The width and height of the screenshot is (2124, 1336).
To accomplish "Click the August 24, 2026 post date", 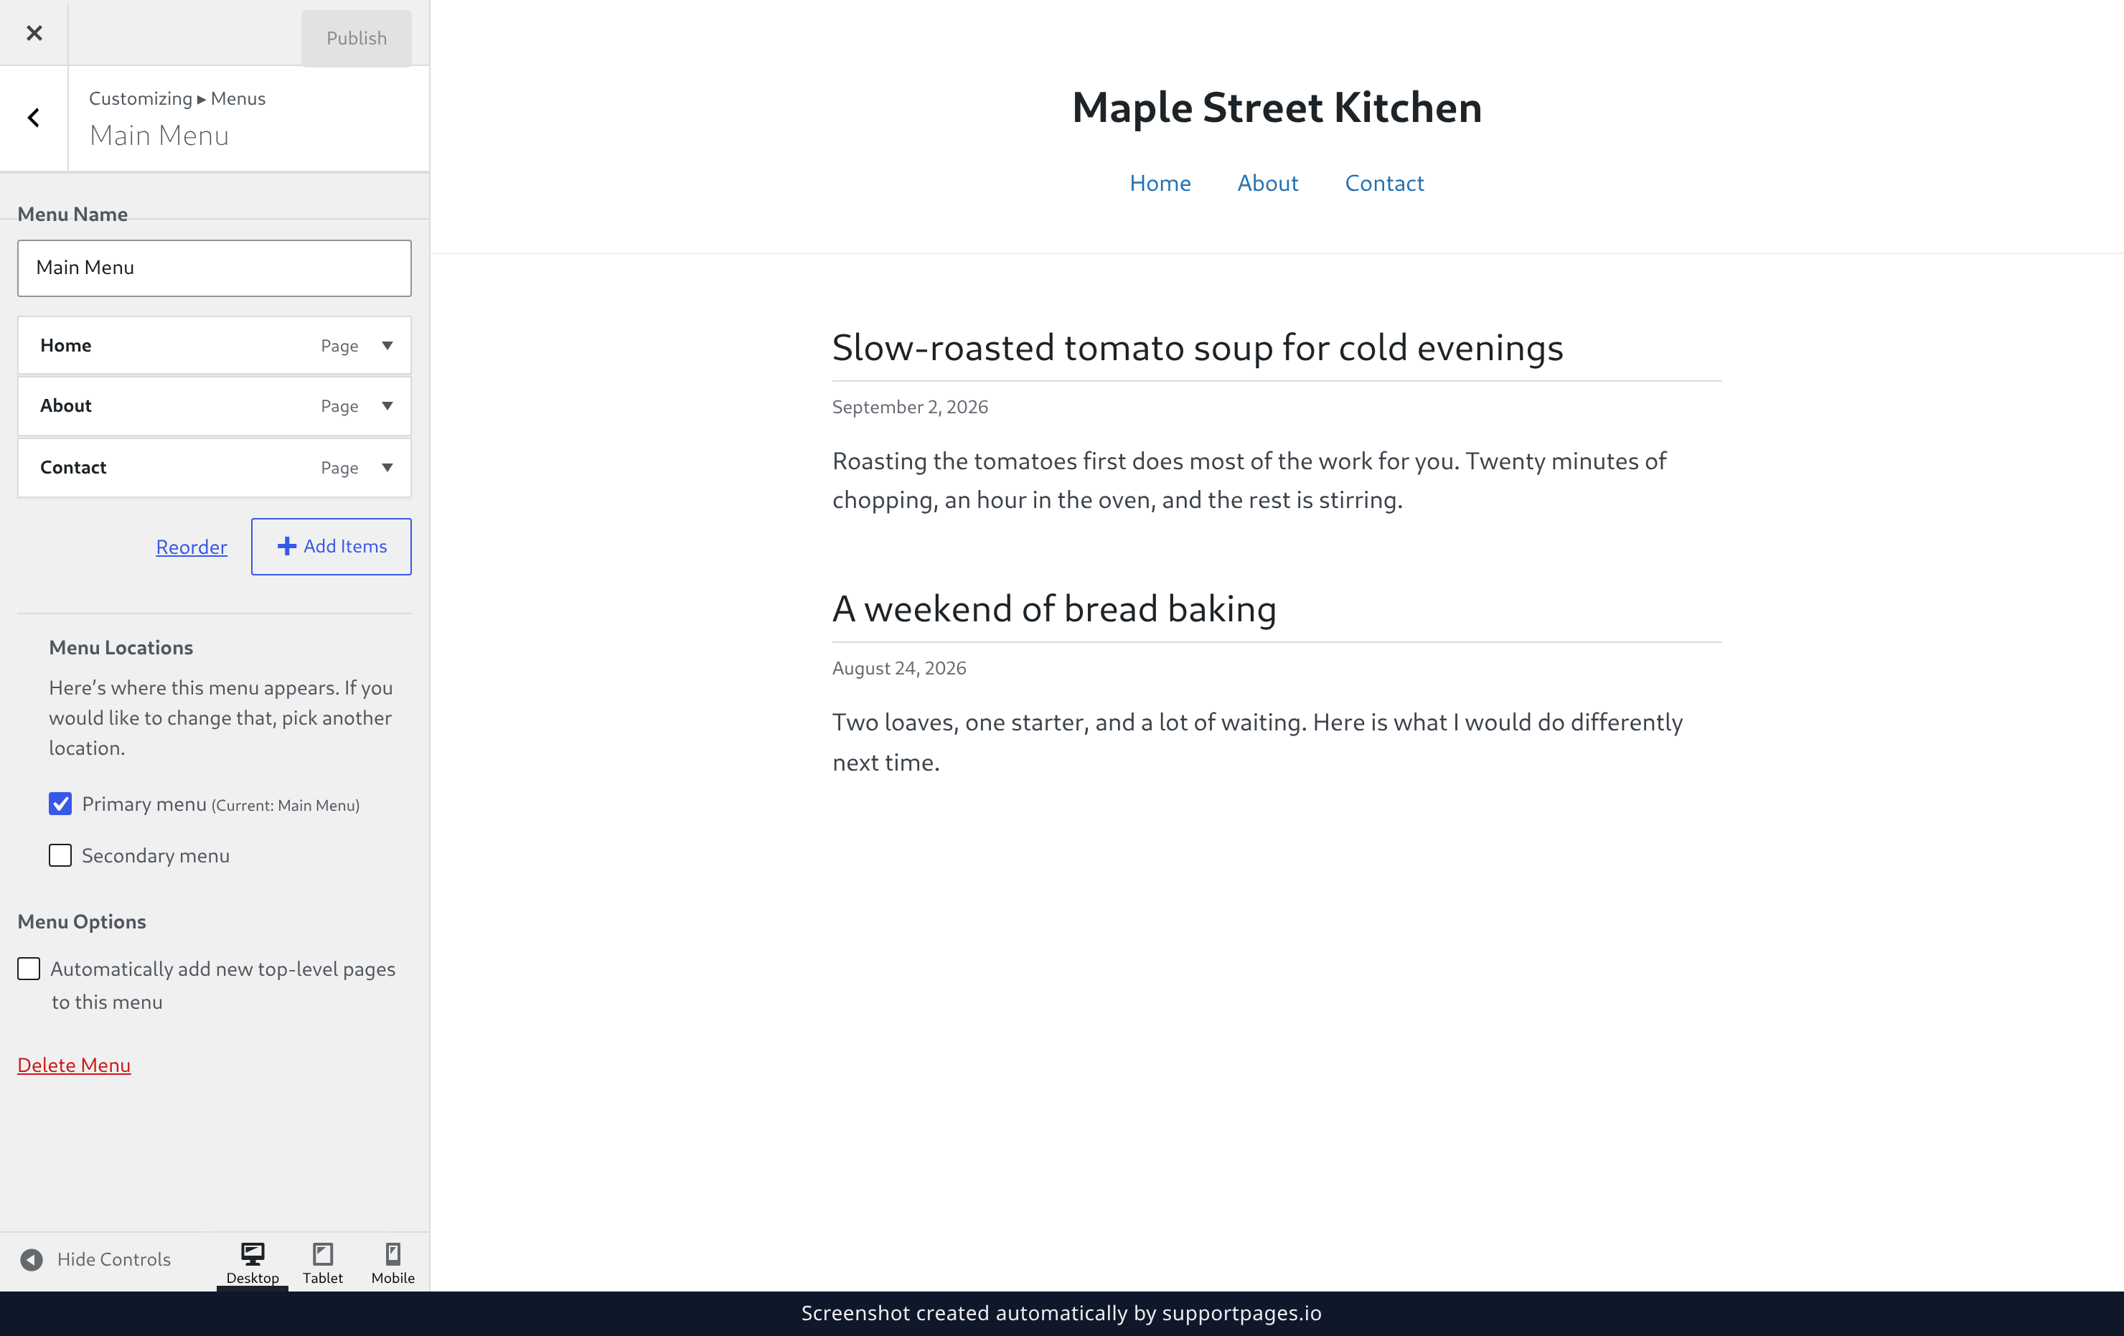I will (x=899, y=667).
